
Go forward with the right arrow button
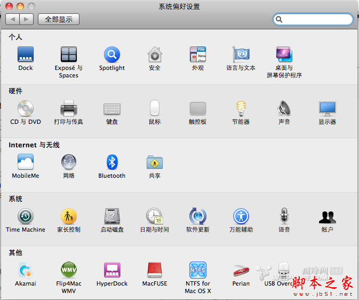point(27,19)
